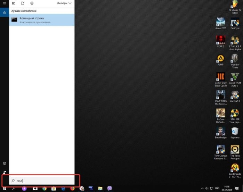Select the Grand Theft Auto V shortcut
243x192 pixels.
(x=235, y=80)
